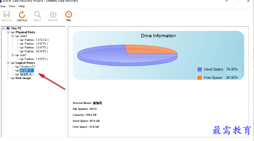Open the View menu
254x141 pixels.
coord(12,6)
